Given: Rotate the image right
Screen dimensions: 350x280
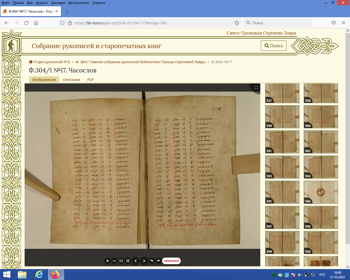Looking at the screenshot, I should [159, 261].
